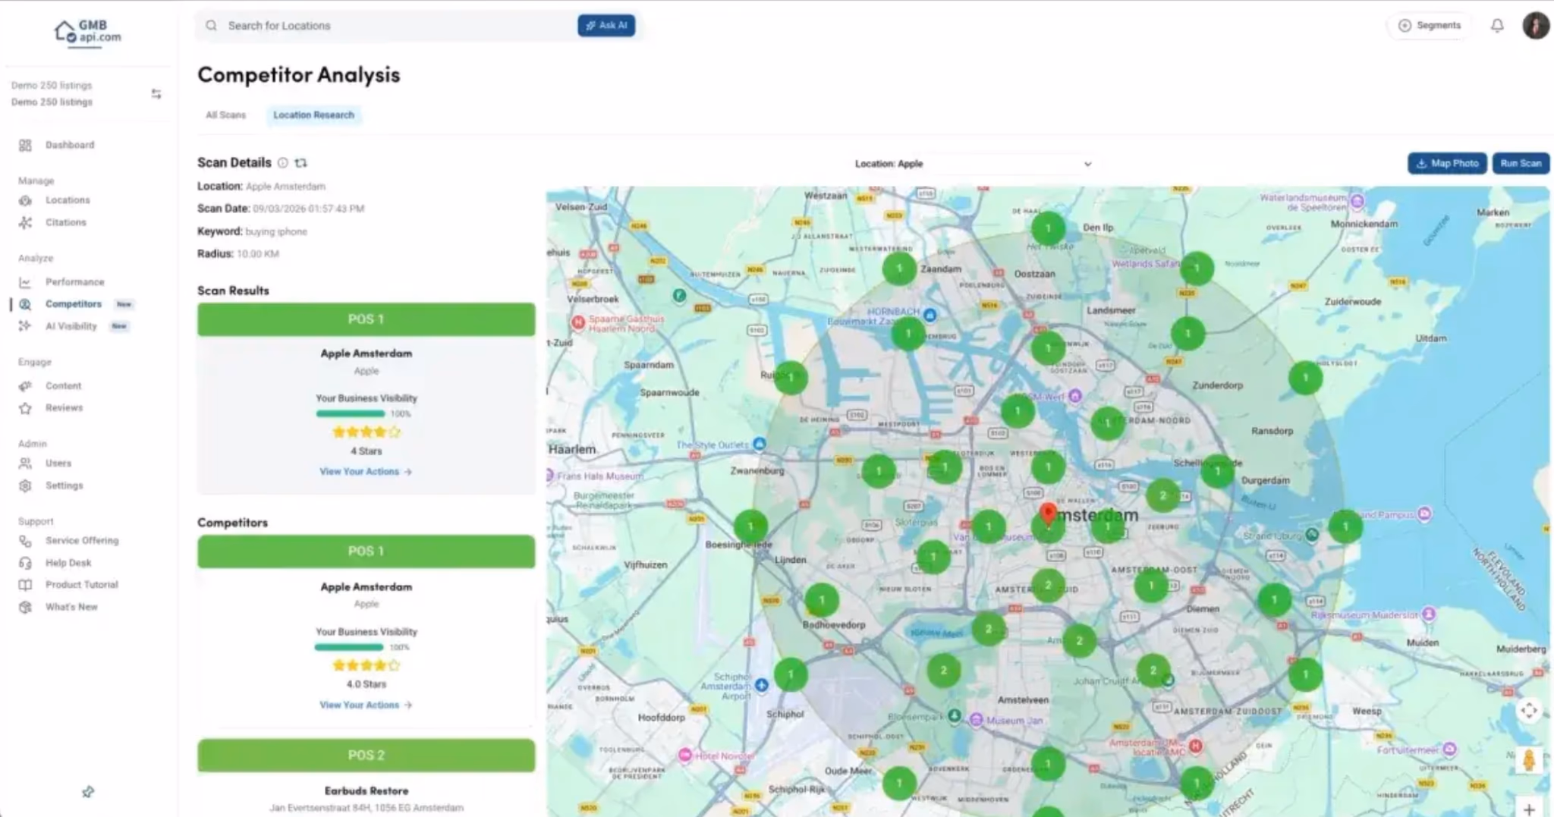This screenshot has height=817, width=1554.
Task: Click the green marker at Zaandam
Action: click(x=899, y=268)
